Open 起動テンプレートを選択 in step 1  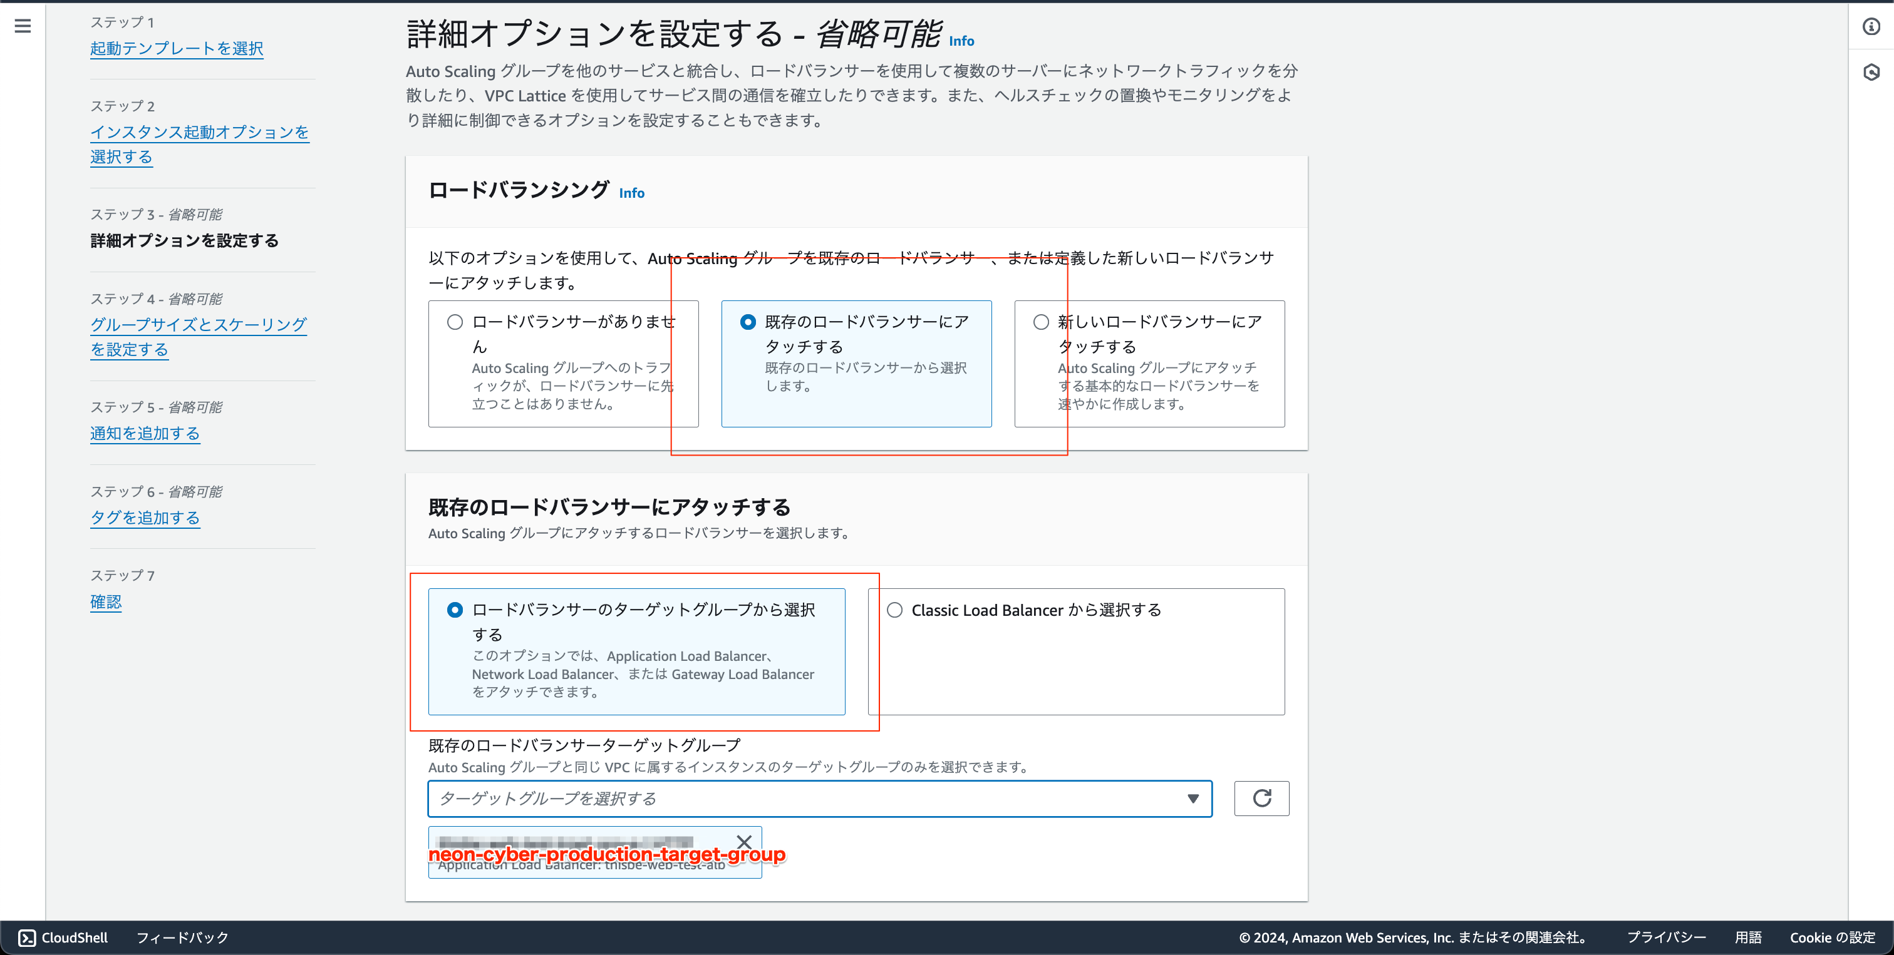point(177,48)
